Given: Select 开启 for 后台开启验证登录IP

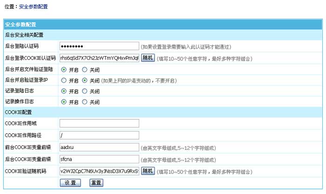Looking at the screenshot, I should 63,80.
